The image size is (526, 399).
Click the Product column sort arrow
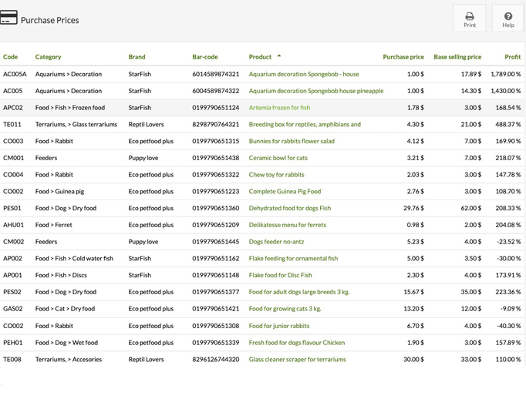[x=279, y=56]
